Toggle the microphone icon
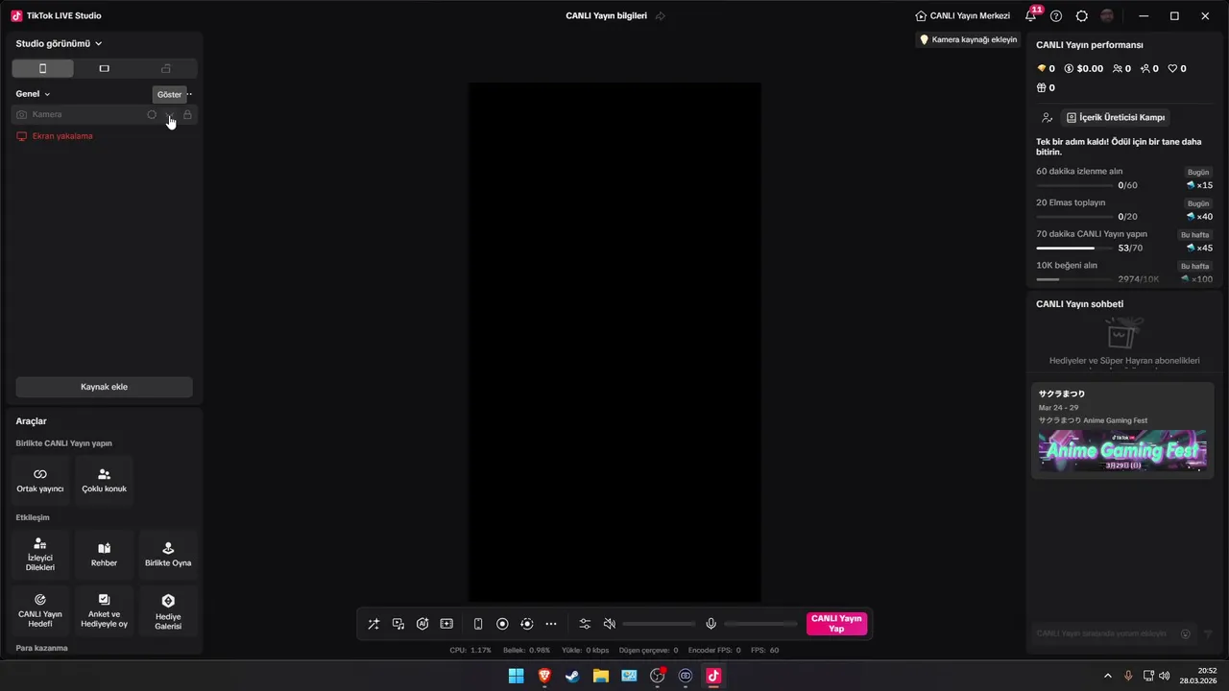The height and width of the screenshot is (691, 1229). (x=711, y=624)
